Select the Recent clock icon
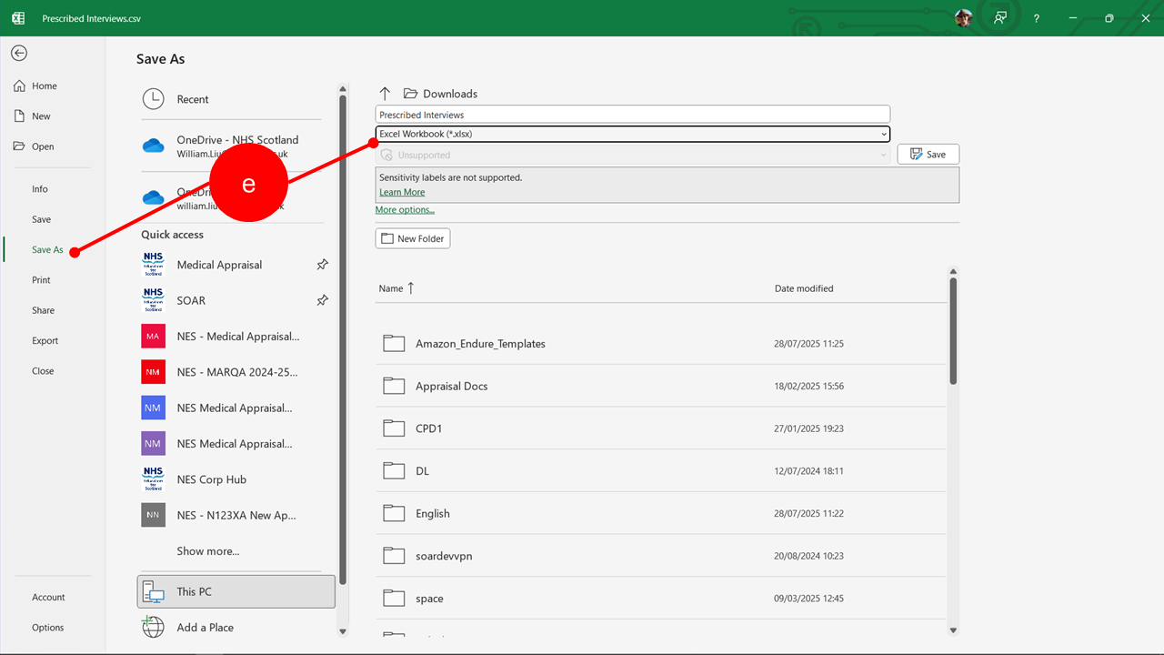This screenshot has width=1164, height=655. pyautogui.click(x=153, y=99)
